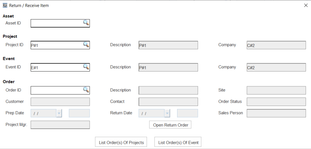311x149 pixels.
Task: Open Order ID lookup magnifier icon
Action: click(x=86, y=90)
